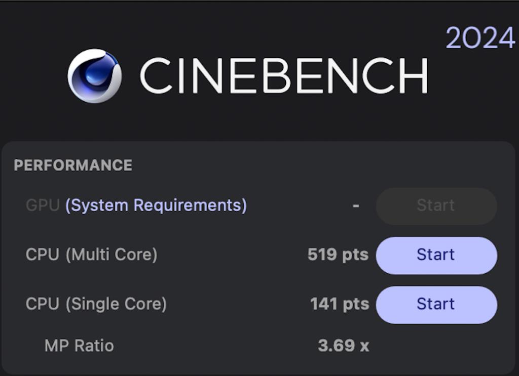The height and width of the screenshot is (376, 519).
Task: Click the disabled GPU Start button
Action: tap(436, 205)
